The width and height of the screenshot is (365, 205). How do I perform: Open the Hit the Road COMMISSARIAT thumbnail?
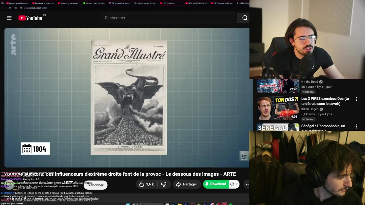click(x=278, y=86)
